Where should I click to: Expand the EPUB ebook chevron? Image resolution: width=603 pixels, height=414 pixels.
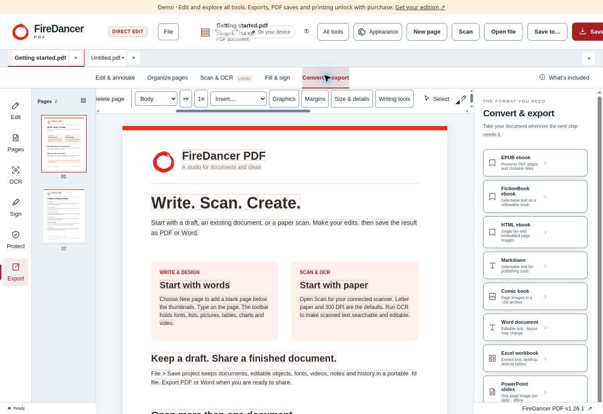click(x=545, y=163)
